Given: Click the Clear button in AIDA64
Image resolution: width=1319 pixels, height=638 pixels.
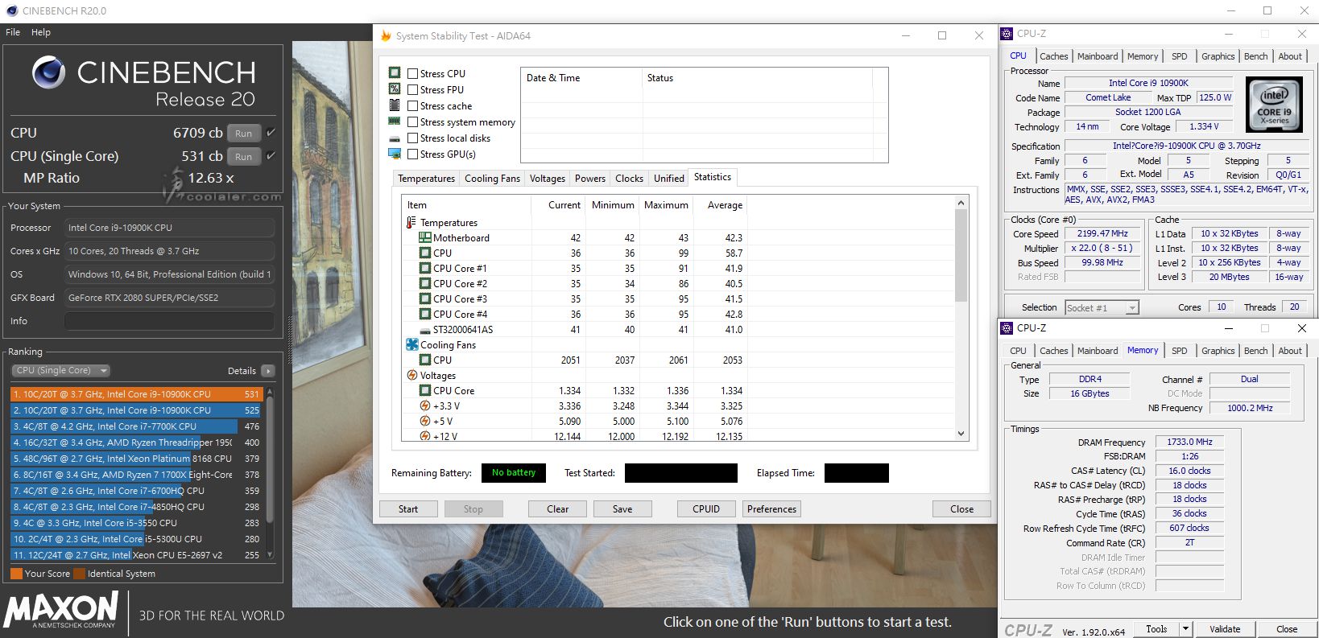Looking at the screenshot, I should tap(557, 509).
